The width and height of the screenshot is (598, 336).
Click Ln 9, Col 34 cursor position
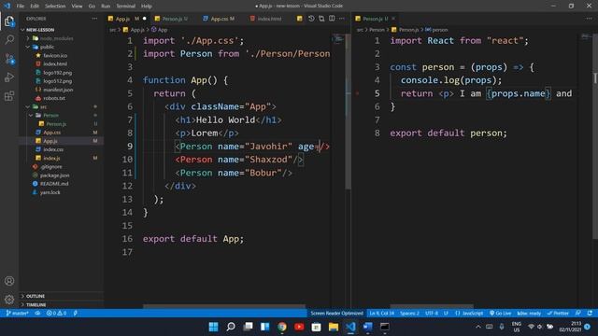pyautogui.click(x=381, y=314)
